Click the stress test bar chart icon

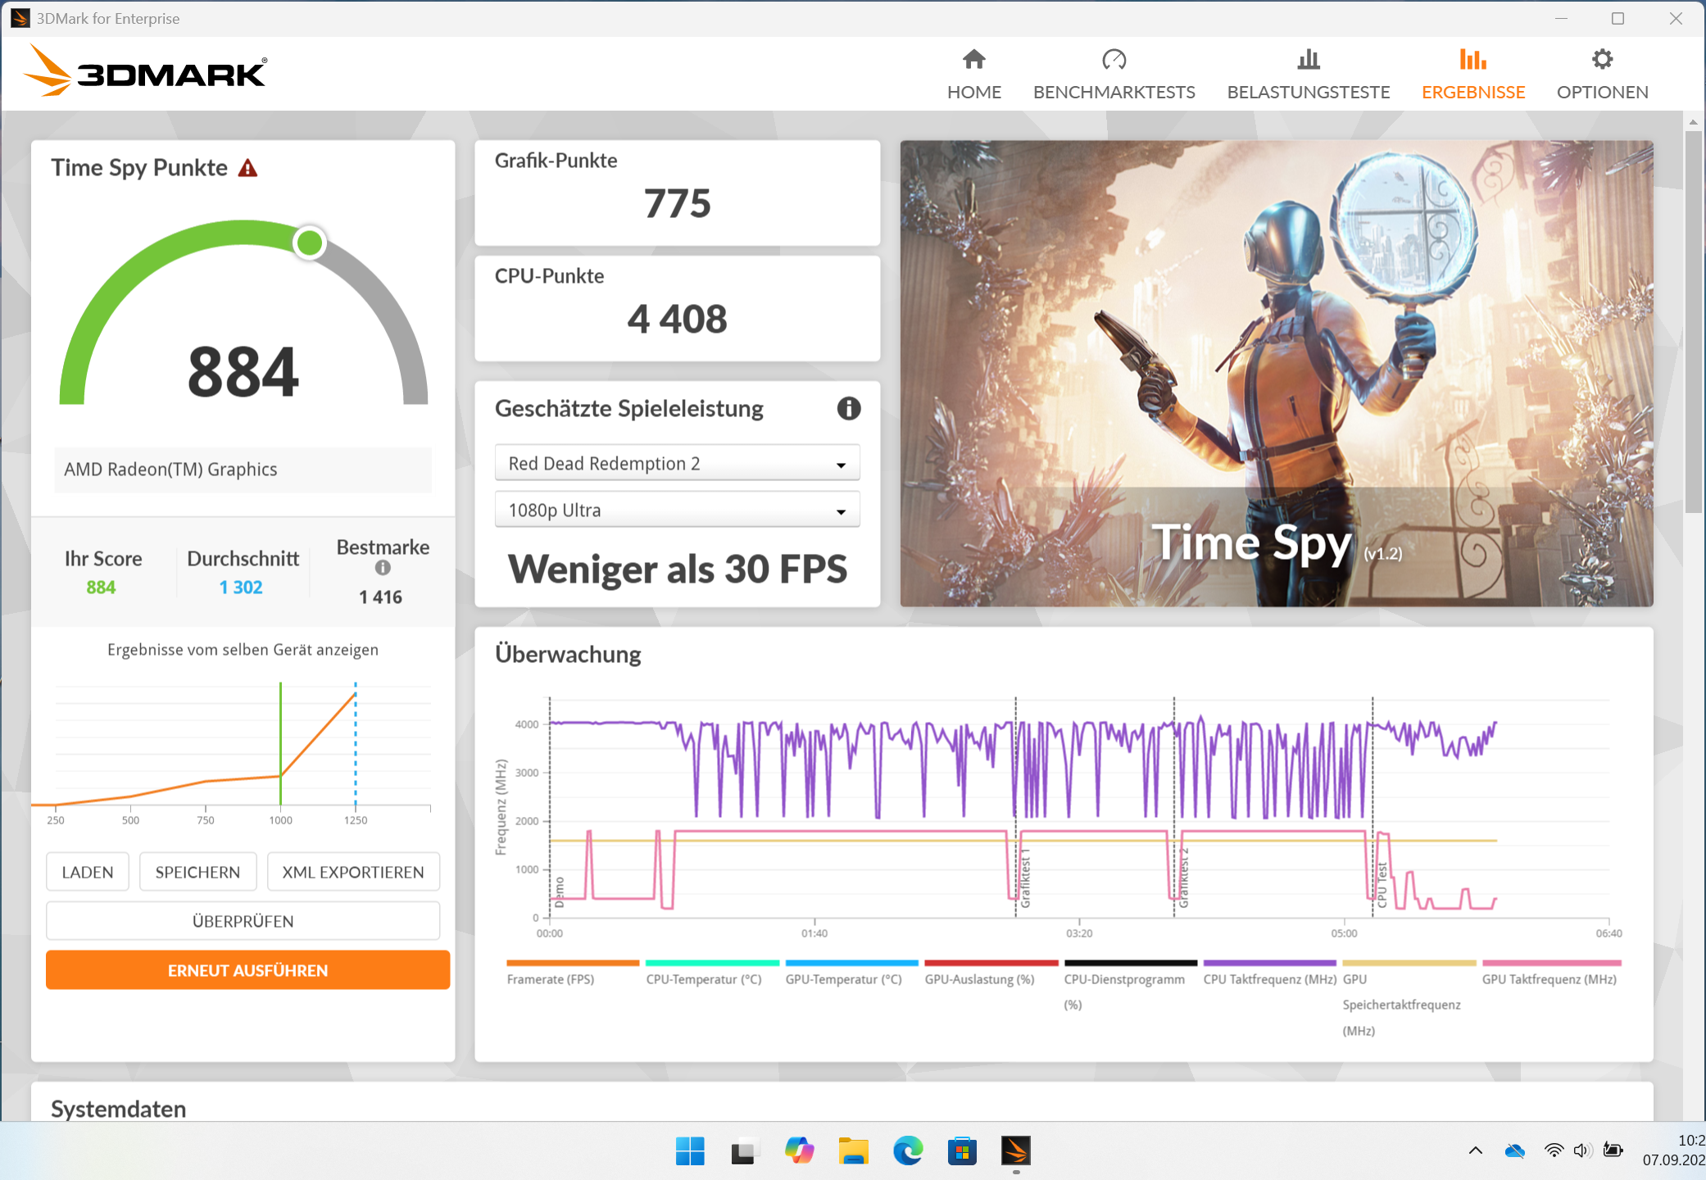click(x=1309, y=59)
